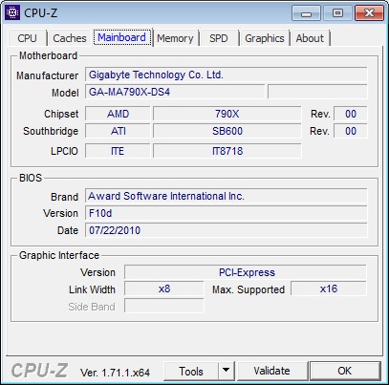The height and width of the screenshot is (385, 389).
Task: Click the Manufacturer field Gigabyte Technology Co. Ltd.
Action: pos(227,75)
